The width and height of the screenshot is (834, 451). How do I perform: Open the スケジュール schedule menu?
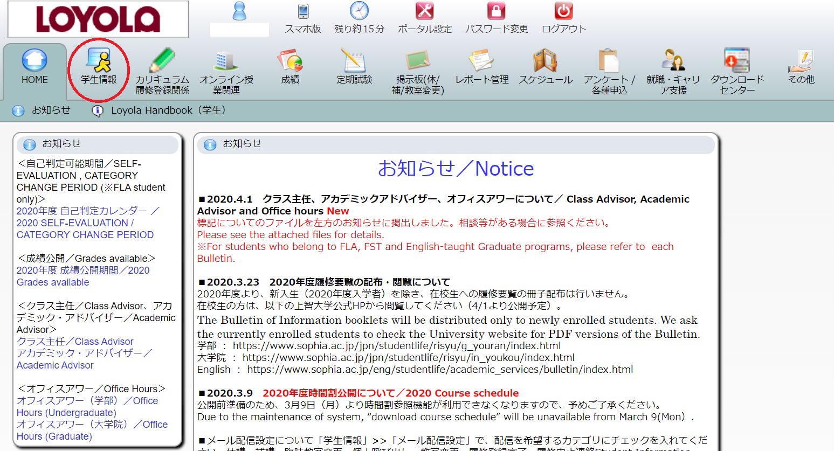coord(546,67)
